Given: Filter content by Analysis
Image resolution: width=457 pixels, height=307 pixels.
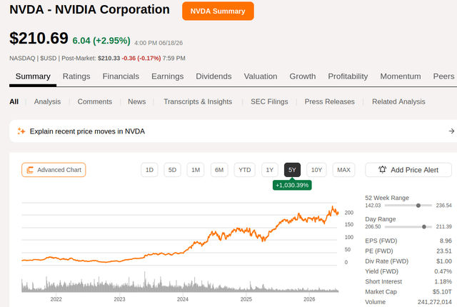Looking at the screenshot, I should (x=47, y=101).
